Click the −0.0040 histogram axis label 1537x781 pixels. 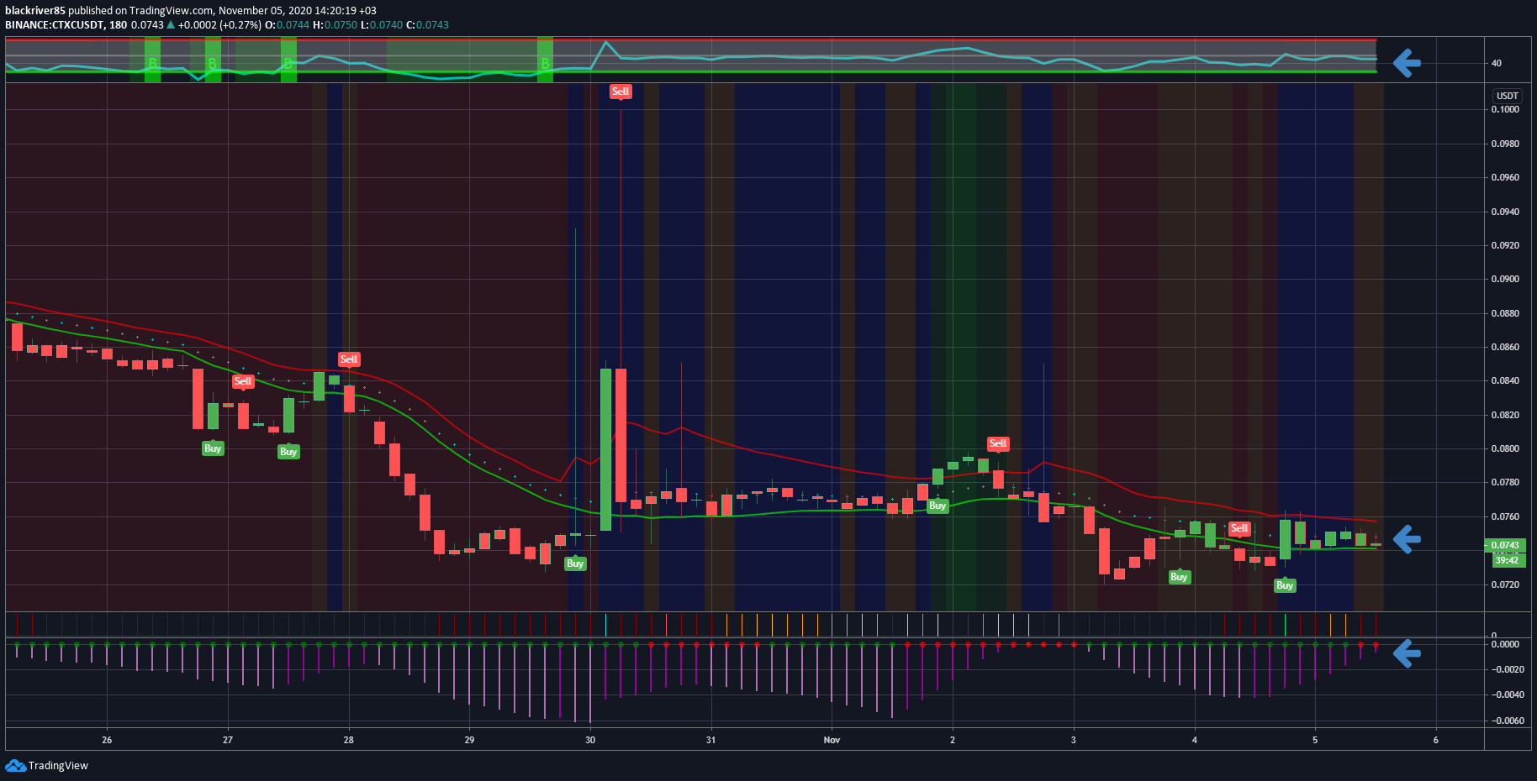click(x=1506, y=695)
